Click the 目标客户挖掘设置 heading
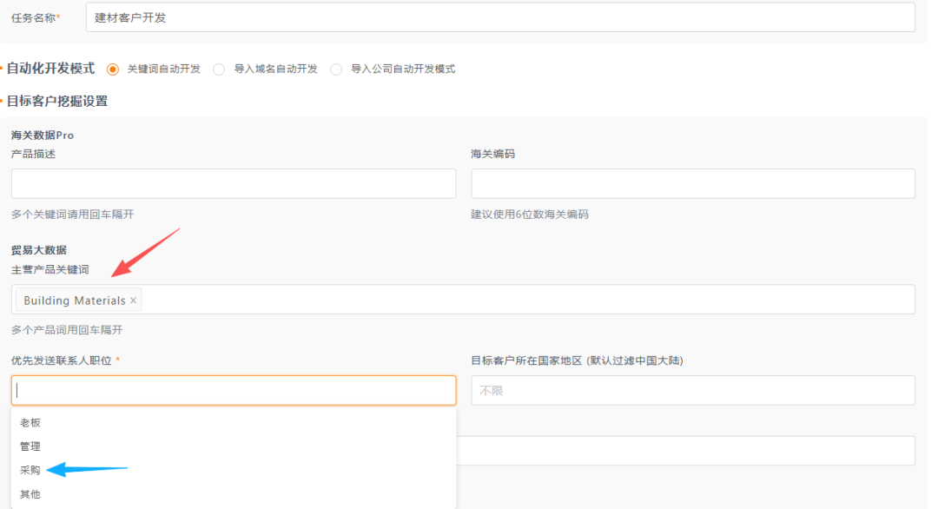938x509 pixels. (56, 101)
